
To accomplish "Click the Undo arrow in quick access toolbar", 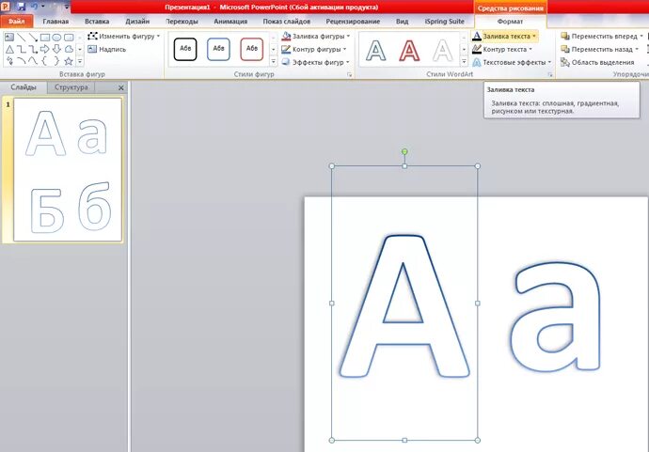I will pos(34,7).
